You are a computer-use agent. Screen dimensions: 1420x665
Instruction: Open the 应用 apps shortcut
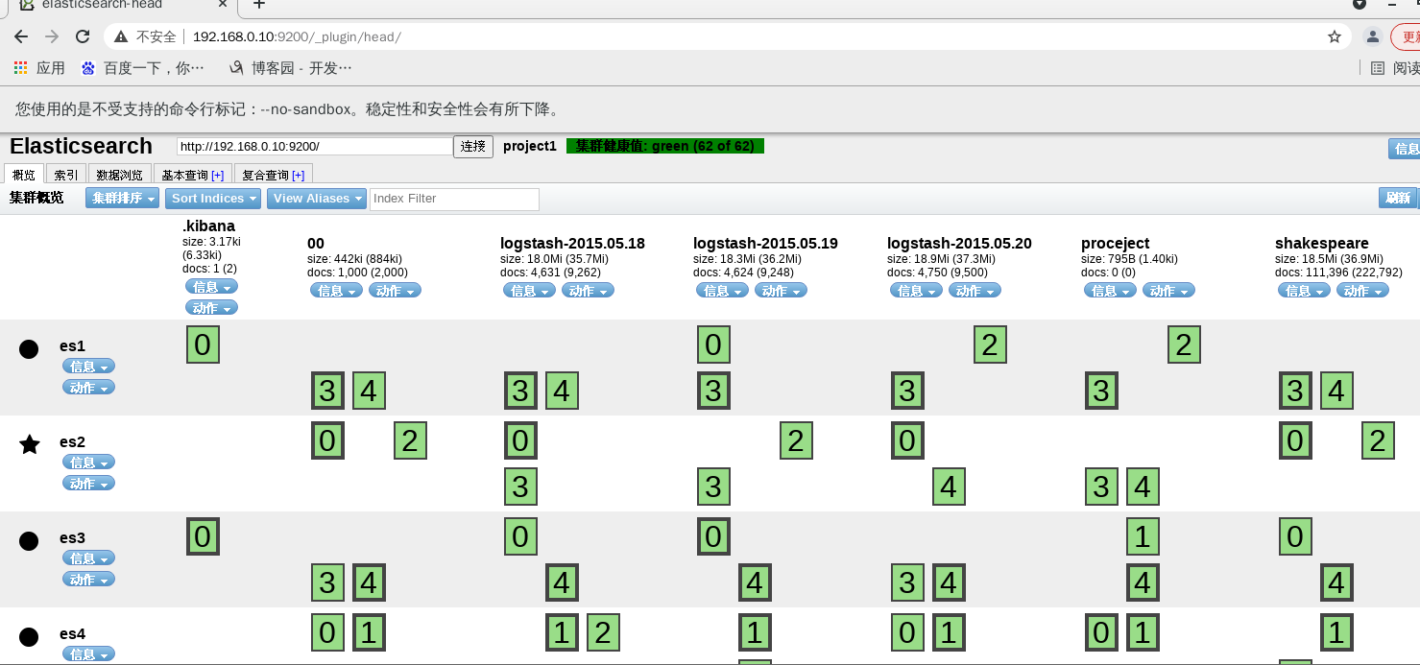[x=39, y=68]
